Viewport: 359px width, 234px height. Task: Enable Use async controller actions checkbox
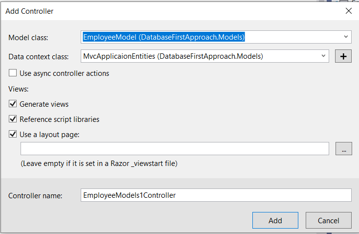(x=13, y=73)
